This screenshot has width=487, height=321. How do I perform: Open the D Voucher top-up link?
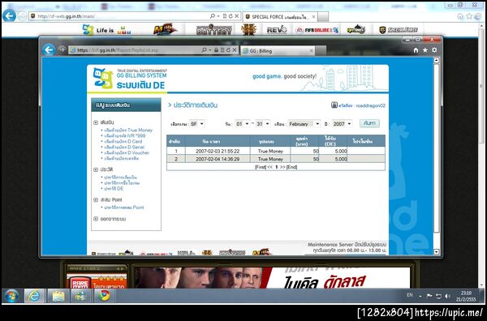[127, 152]
